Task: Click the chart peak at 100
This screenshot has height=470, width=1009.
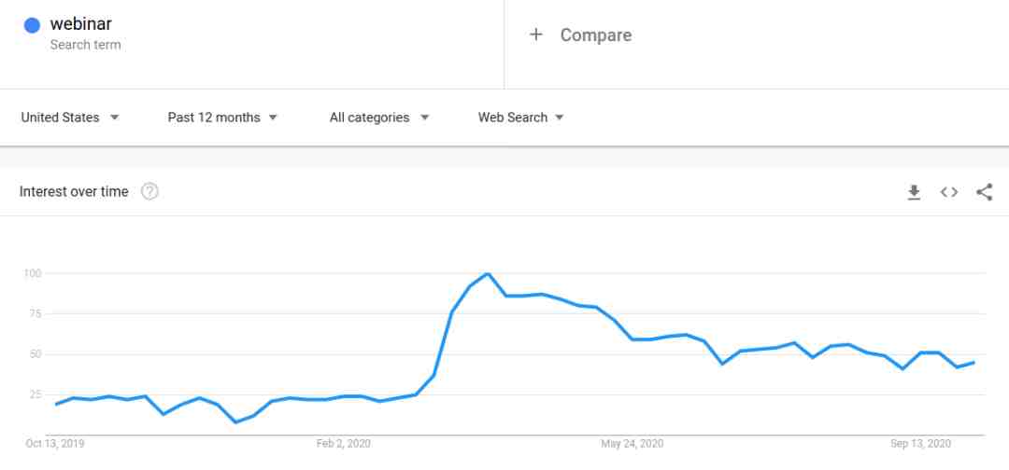Action: pyautogui.click(x=488, y=273)
